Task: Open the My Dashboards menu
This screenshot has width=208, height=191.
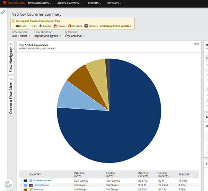Action: pos(40,3)
